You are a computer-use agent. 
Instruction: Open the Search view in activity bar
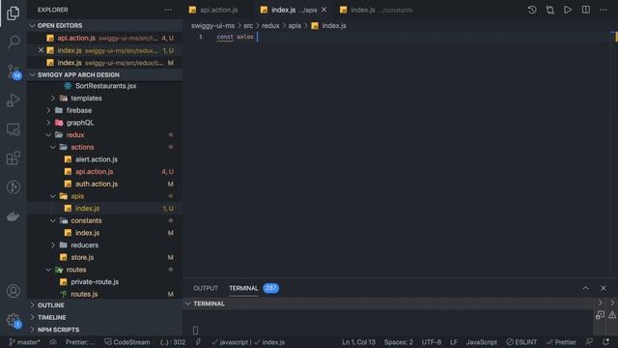[x=14, y=42]
